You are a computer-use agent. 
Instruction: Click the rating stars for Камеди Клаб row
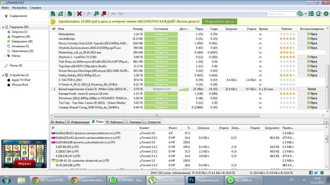pos(287,94)
